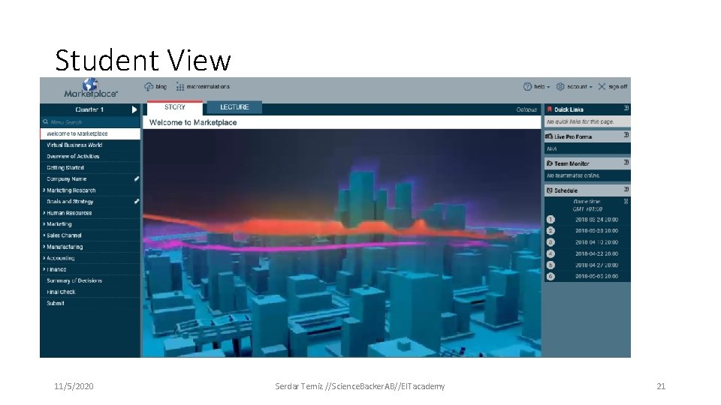Click schedule date 2018-04-22 20:00

point(596,253)
